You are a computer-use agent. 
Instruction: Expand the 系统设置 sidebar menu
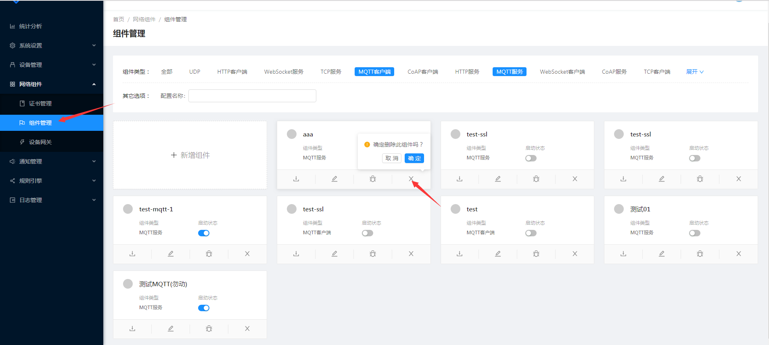[x=52, y=45]
